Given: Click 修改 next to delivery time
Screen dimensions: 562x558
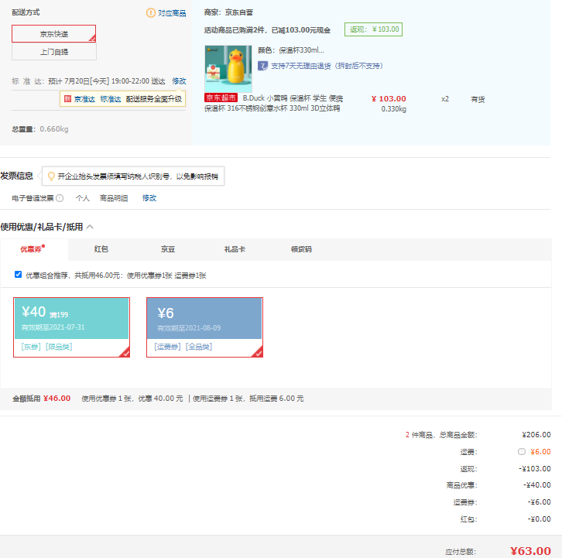Looking at the screenshot, I should point(179,81).
